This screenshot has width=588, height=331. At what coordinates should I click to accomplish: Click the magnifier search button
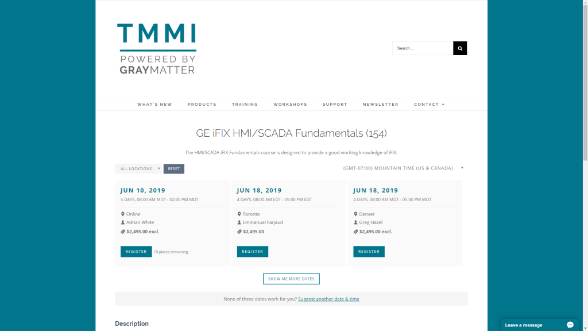(x=460, y=48)
